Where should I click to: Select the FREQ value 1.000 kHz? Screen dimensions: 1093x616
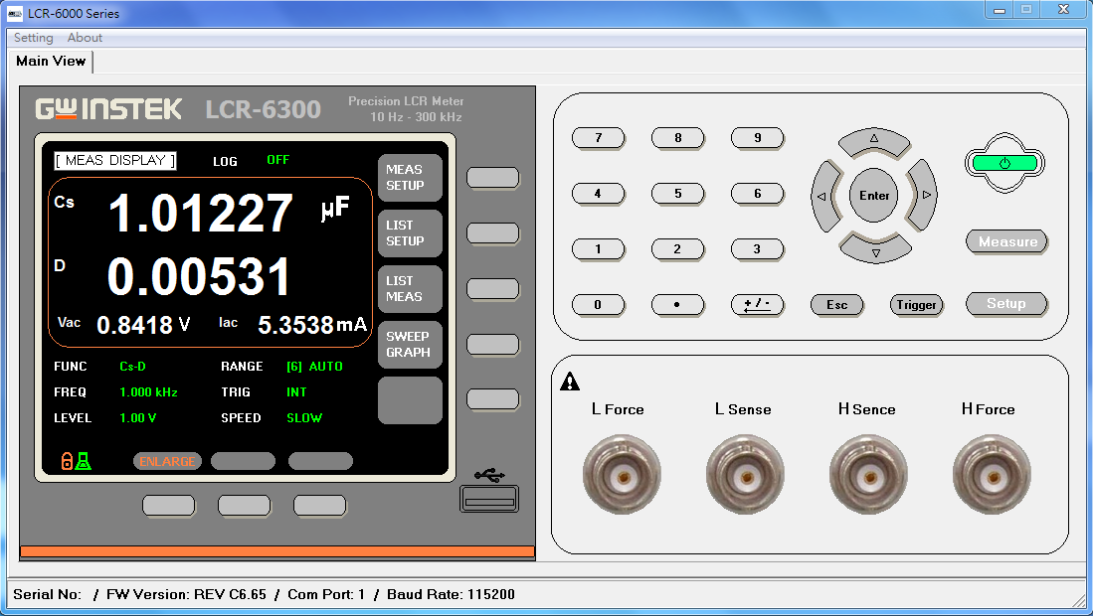(148, 392)
